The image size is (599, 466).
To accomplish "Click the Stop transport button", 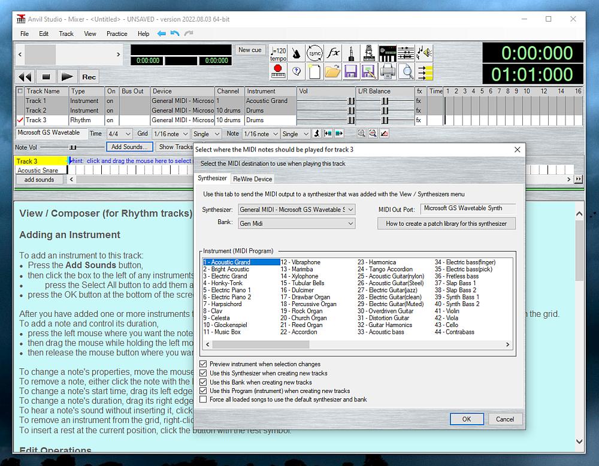I will [46, 77].
